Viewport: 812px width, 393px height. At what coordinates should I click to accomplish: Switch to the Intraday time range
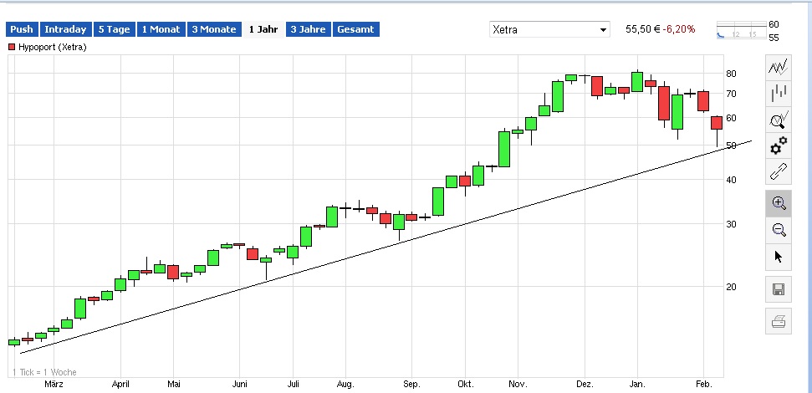65,29
